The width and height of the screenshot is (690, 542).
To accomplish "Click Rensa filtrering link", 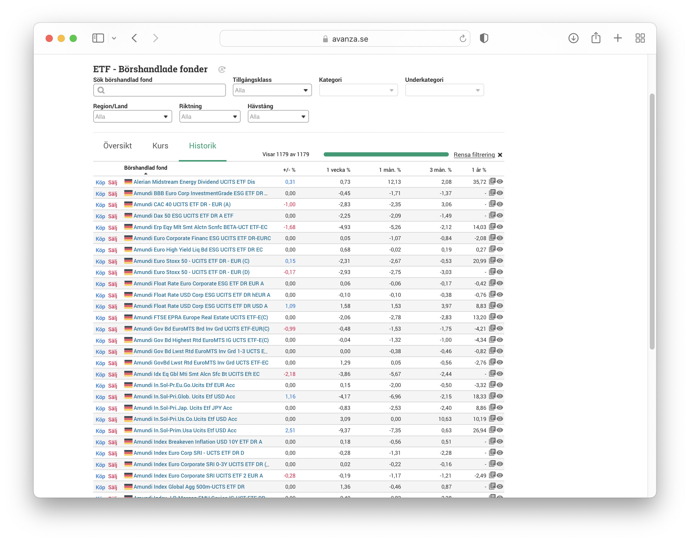I will (474, 155).
